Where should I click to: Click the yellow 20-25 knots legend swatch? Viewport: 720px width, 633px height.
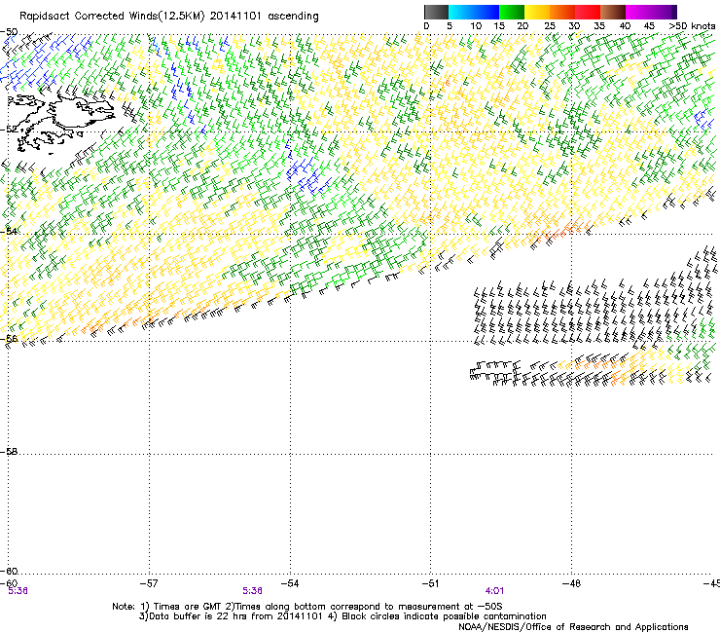537,12
